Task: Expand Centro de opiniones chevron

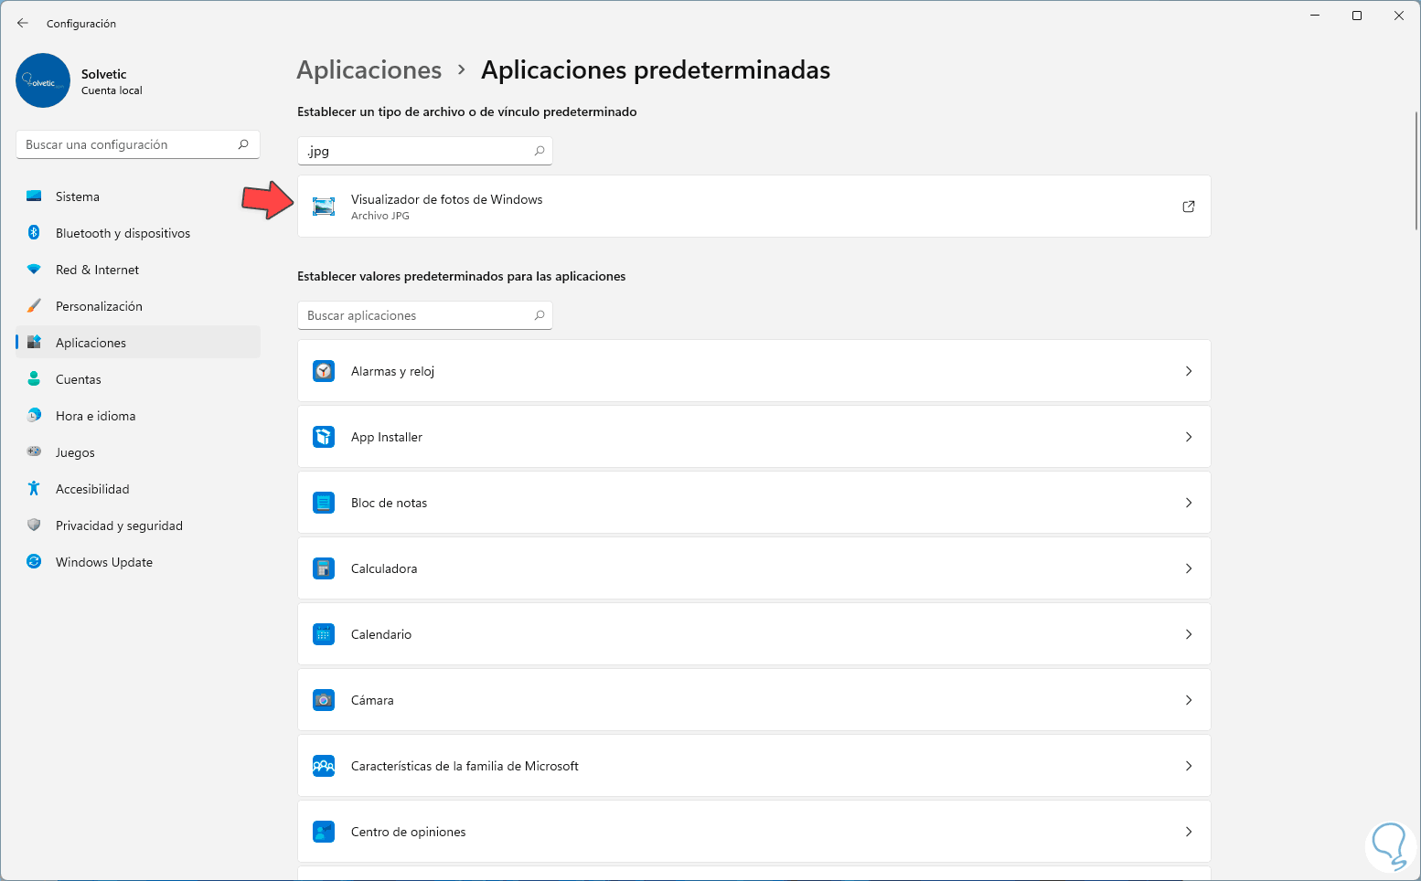Action: point(1189,832)
